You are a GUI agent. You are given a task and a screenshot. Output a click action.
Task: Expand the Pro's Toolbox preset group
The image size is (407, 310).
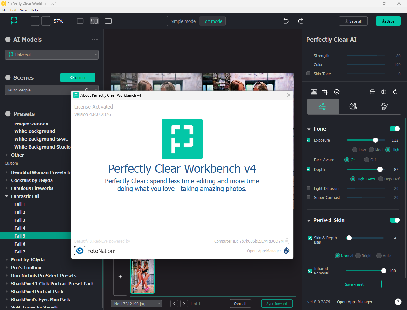(7, 268)
